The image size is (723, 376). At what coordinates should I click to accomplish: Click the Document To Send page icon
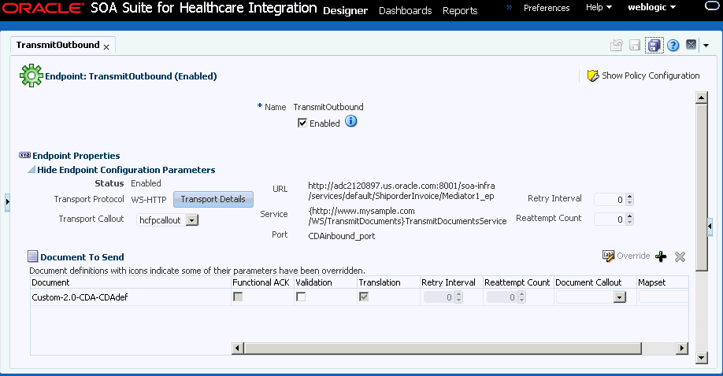[x=33, y=256]
